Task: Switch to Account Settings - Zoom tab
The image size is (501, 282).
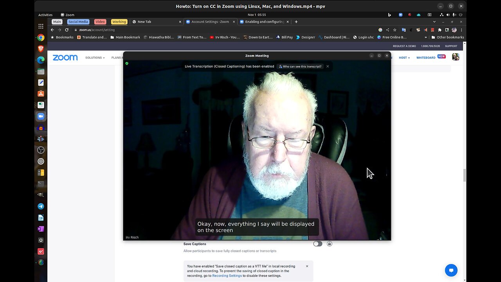Action: coord(210,22)
